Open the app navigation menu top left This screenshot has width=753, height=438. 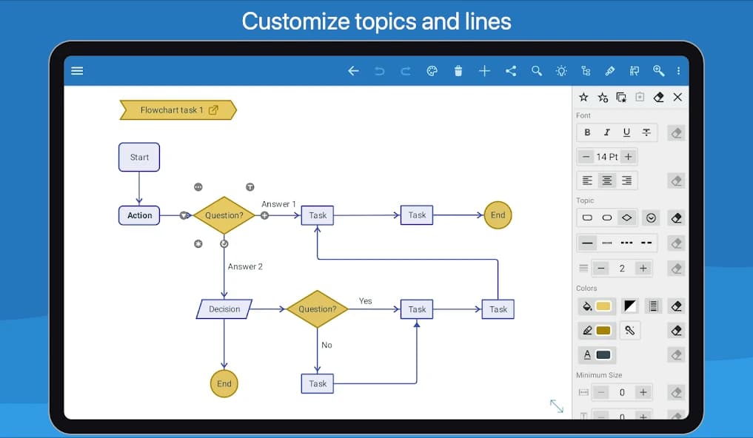tap(77, 70)
